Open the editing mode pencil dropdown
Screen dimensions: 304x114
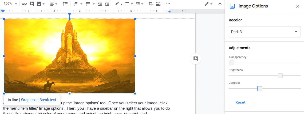(x=208, y=4)
